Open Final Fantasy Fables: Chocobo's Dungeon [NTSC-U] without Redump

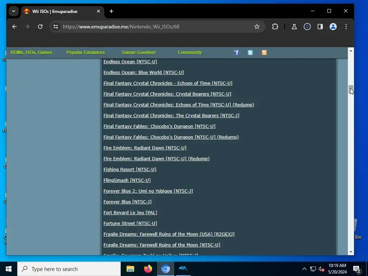pyautogui.click(x=159, y=126)
